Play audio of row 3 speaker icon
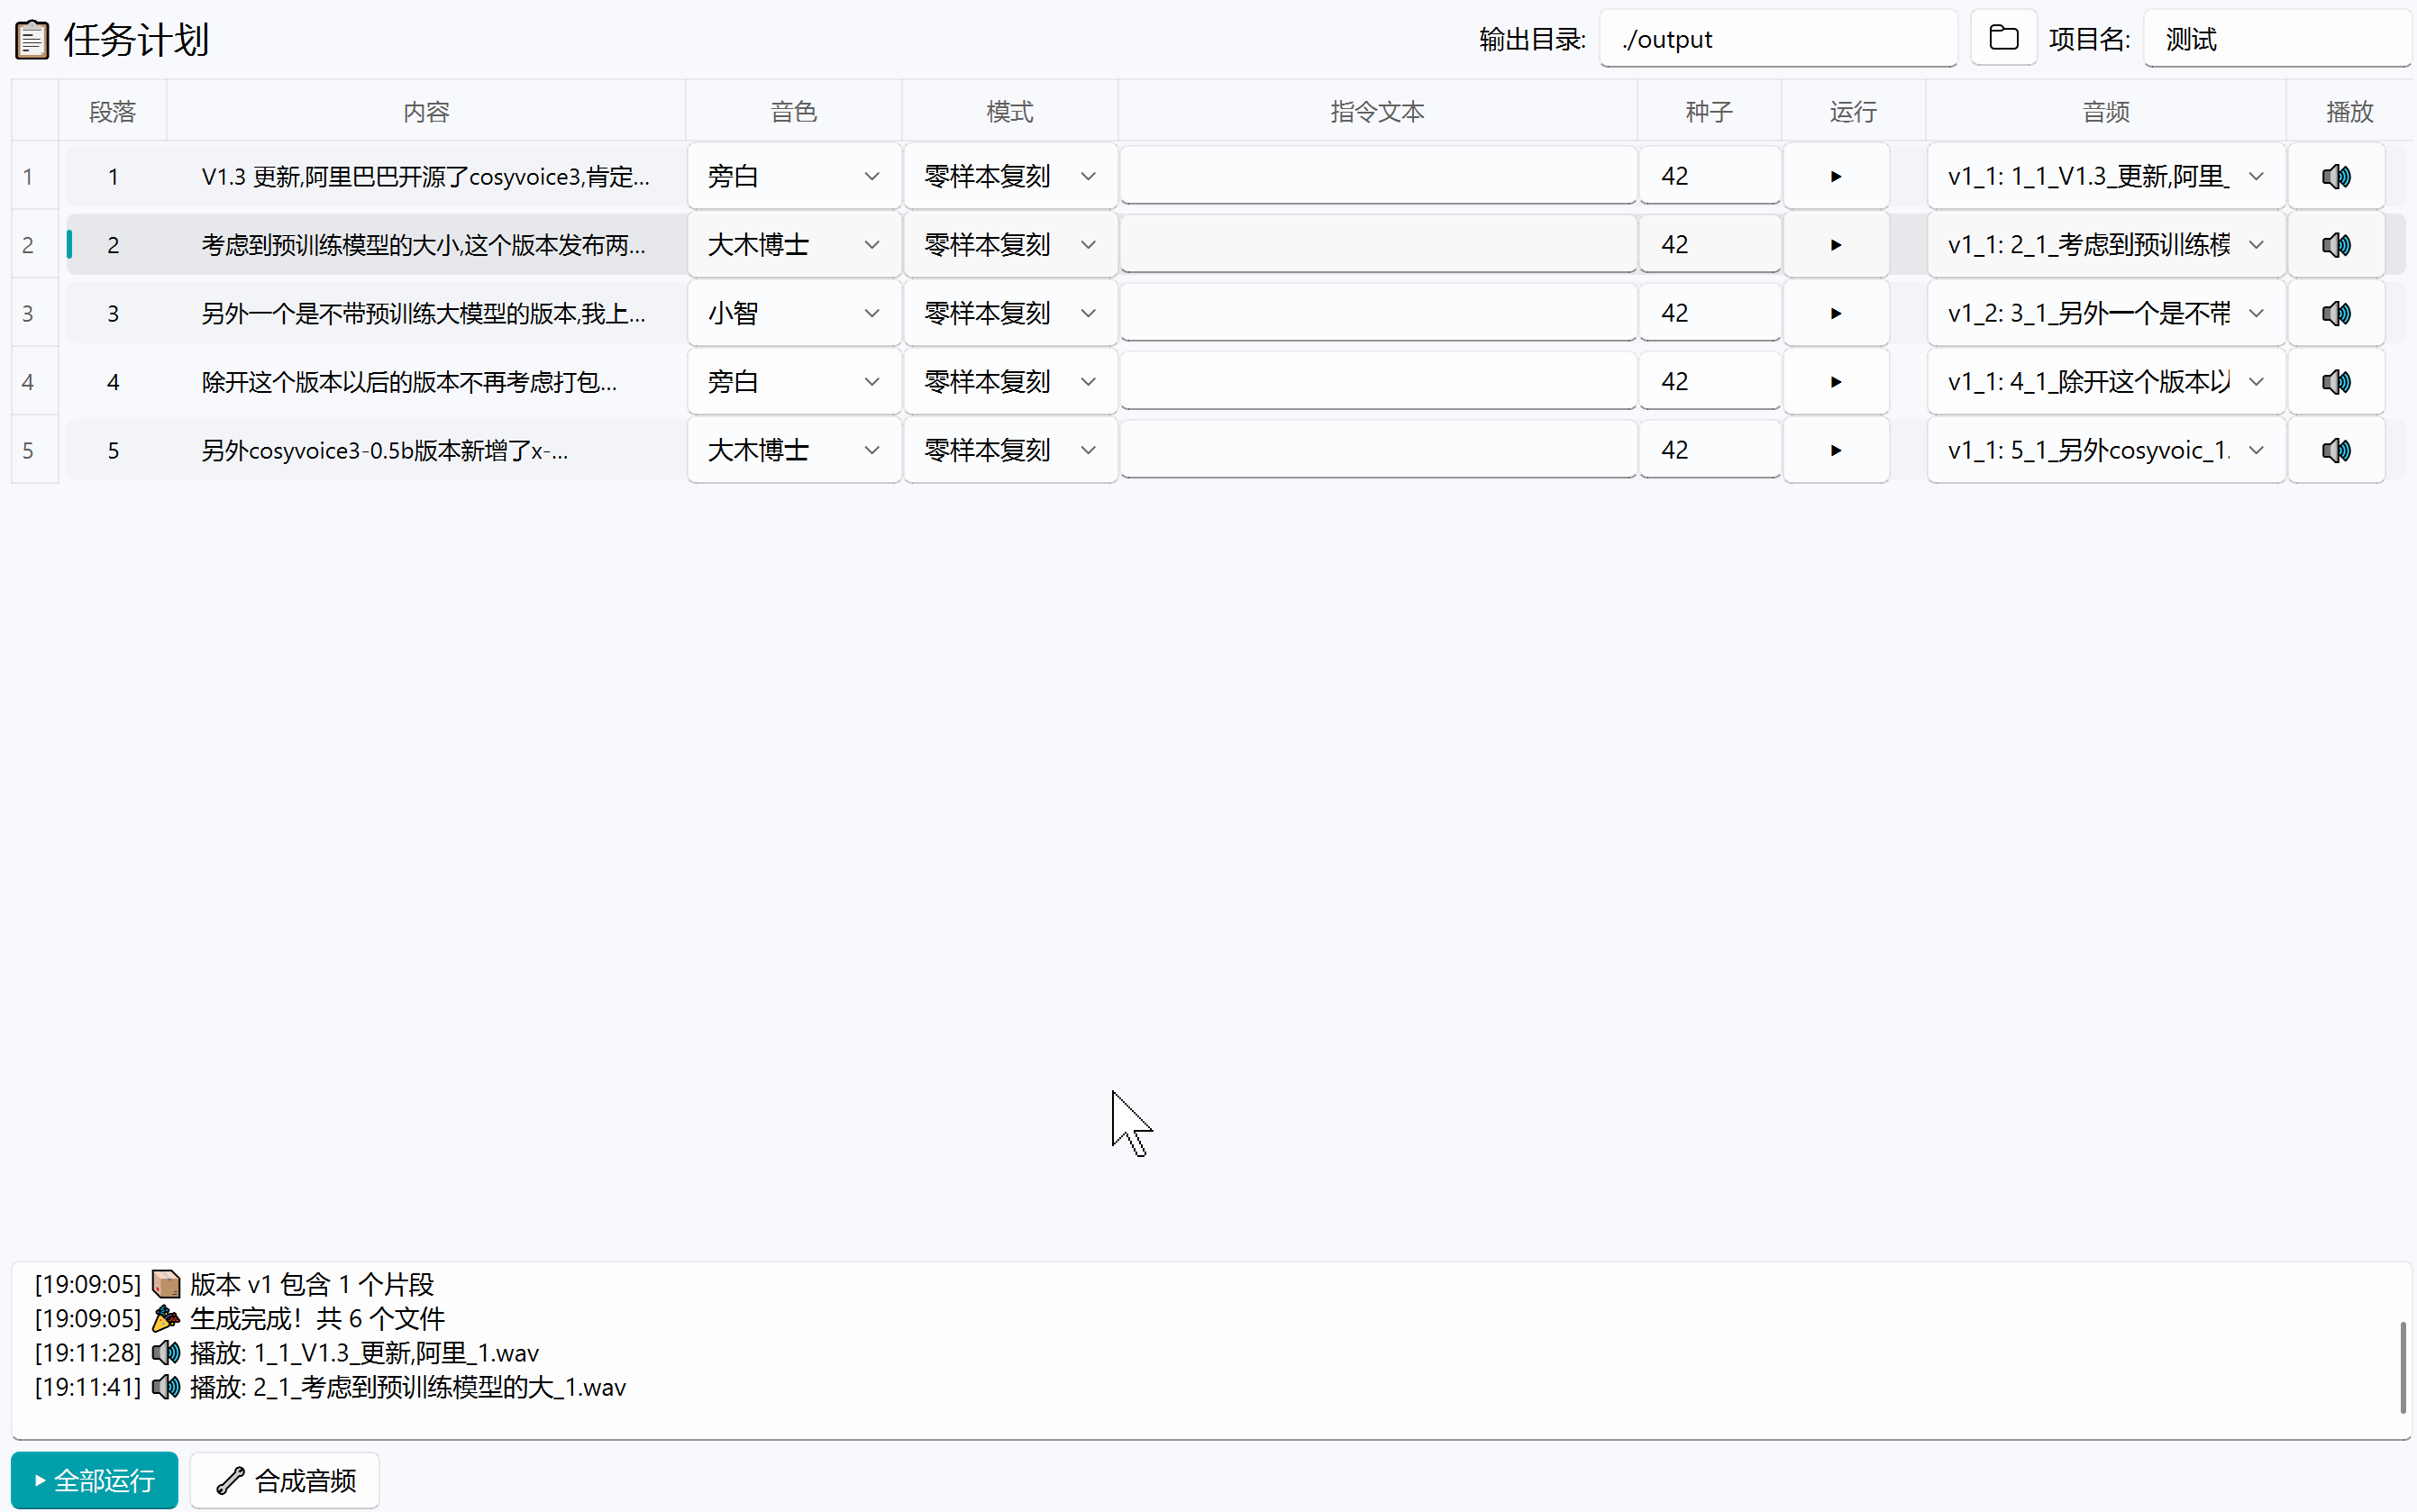 [2336, 314]
